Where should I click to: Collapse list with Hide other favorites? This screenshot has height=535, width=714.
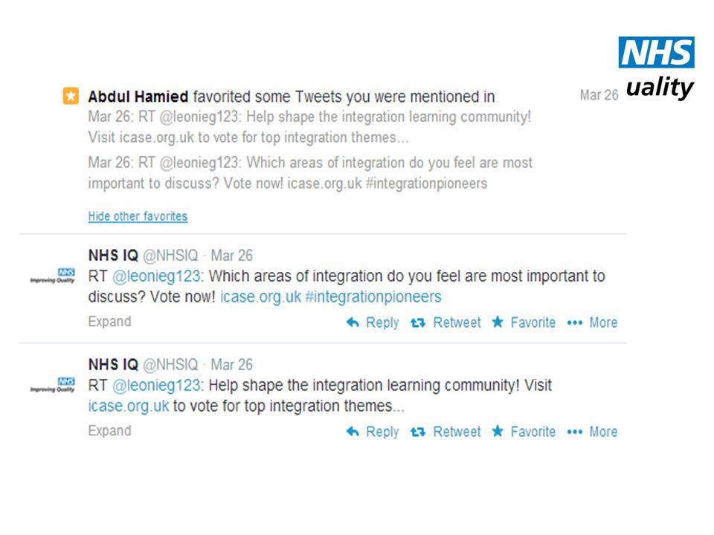[138, 216]
